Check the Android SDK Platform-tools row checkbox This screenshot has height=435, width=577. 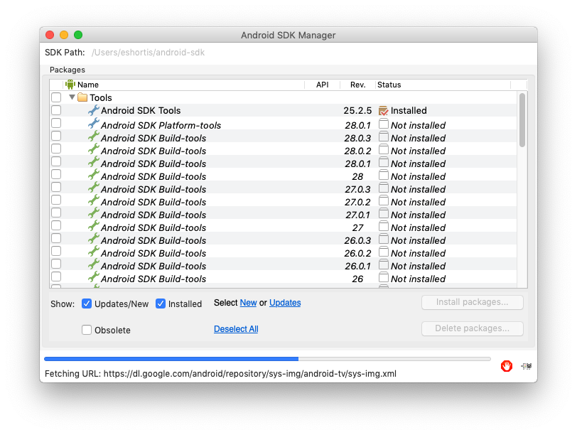click(x=56, y=124)
